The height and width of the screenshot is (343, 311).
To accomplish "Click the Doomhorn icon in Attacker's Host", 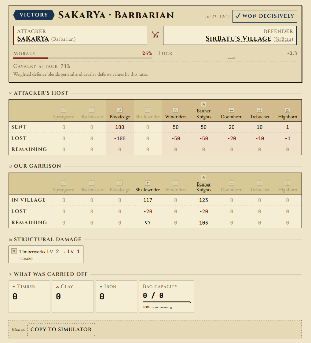I will [x=232, y=110].
